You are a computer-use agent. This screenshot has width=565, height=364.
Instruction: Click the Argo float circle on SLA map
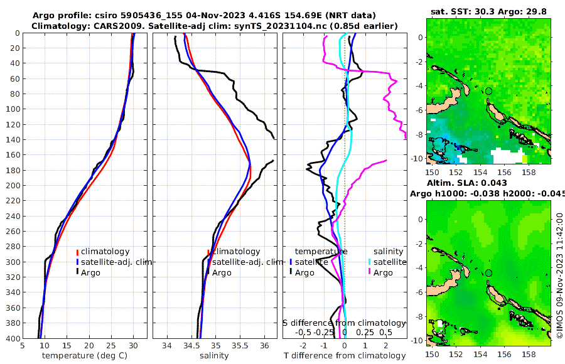coord(488,273)
